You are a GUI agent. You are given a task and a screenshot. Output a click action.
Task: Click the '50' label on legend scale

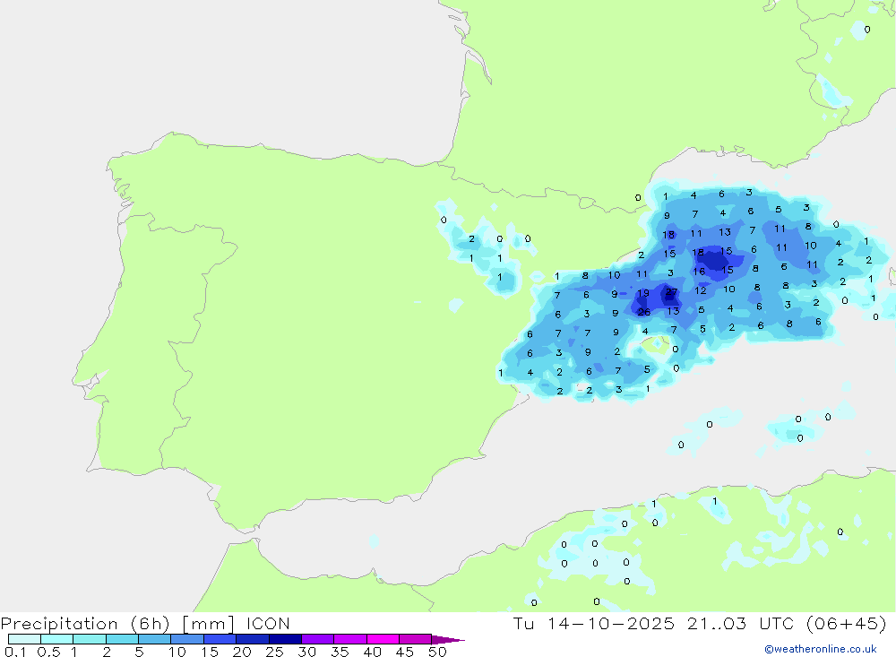point(437,652)
